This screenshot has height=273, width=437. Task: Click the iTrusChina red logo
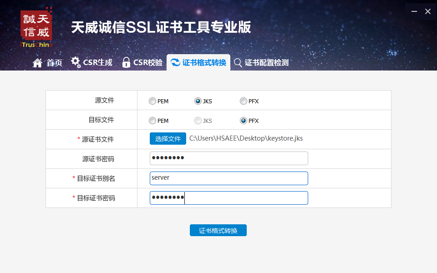pyautogui.click(x=36, y=27)
